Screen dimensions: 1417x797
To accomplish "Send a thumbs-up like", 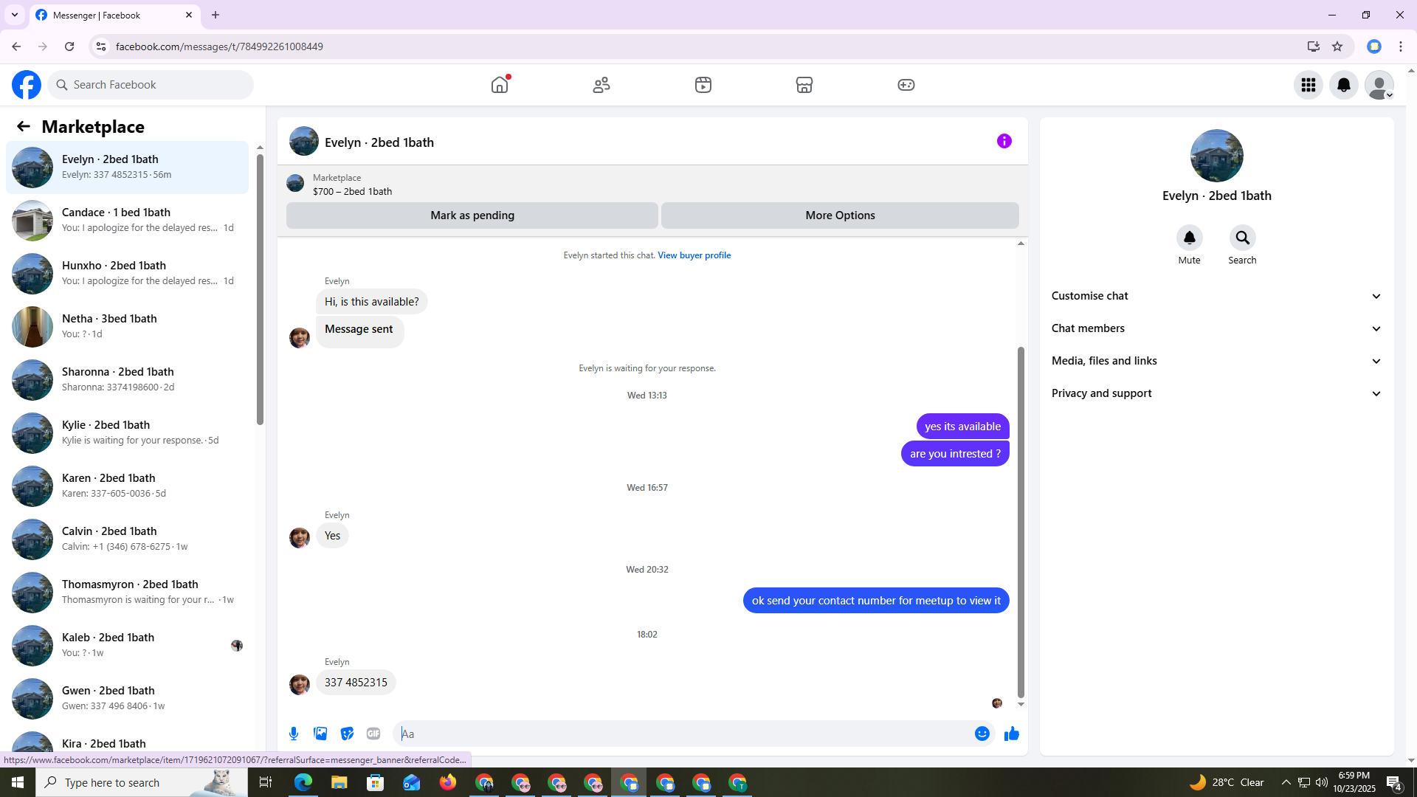I will point(1011,734).
